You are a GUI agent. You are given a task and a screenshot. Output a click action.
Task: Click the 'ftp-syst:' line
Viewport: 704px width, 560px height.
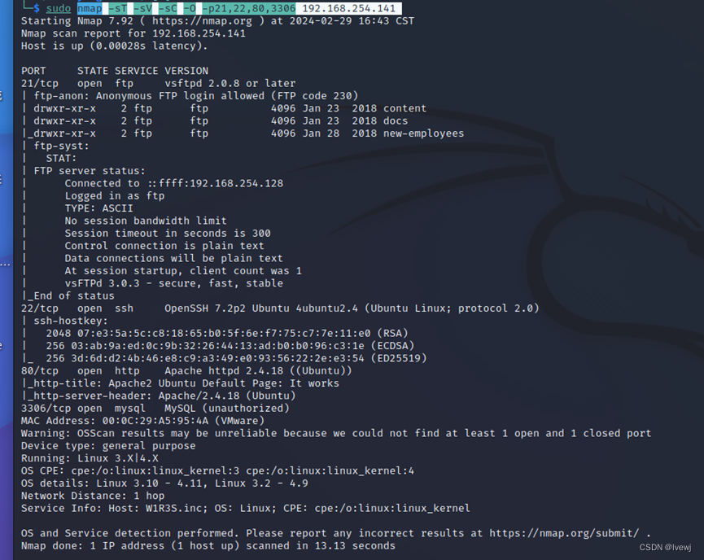click(x=62, y=146)
